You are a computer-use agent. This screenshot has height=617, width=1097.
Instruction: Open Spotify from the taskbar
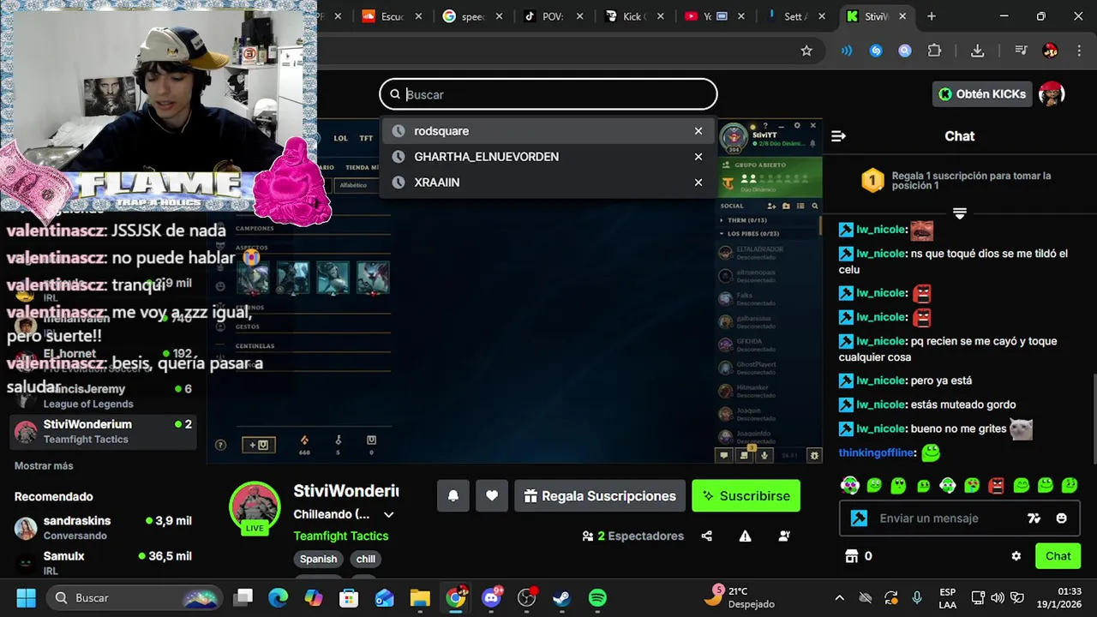click(x=597, y=598)
